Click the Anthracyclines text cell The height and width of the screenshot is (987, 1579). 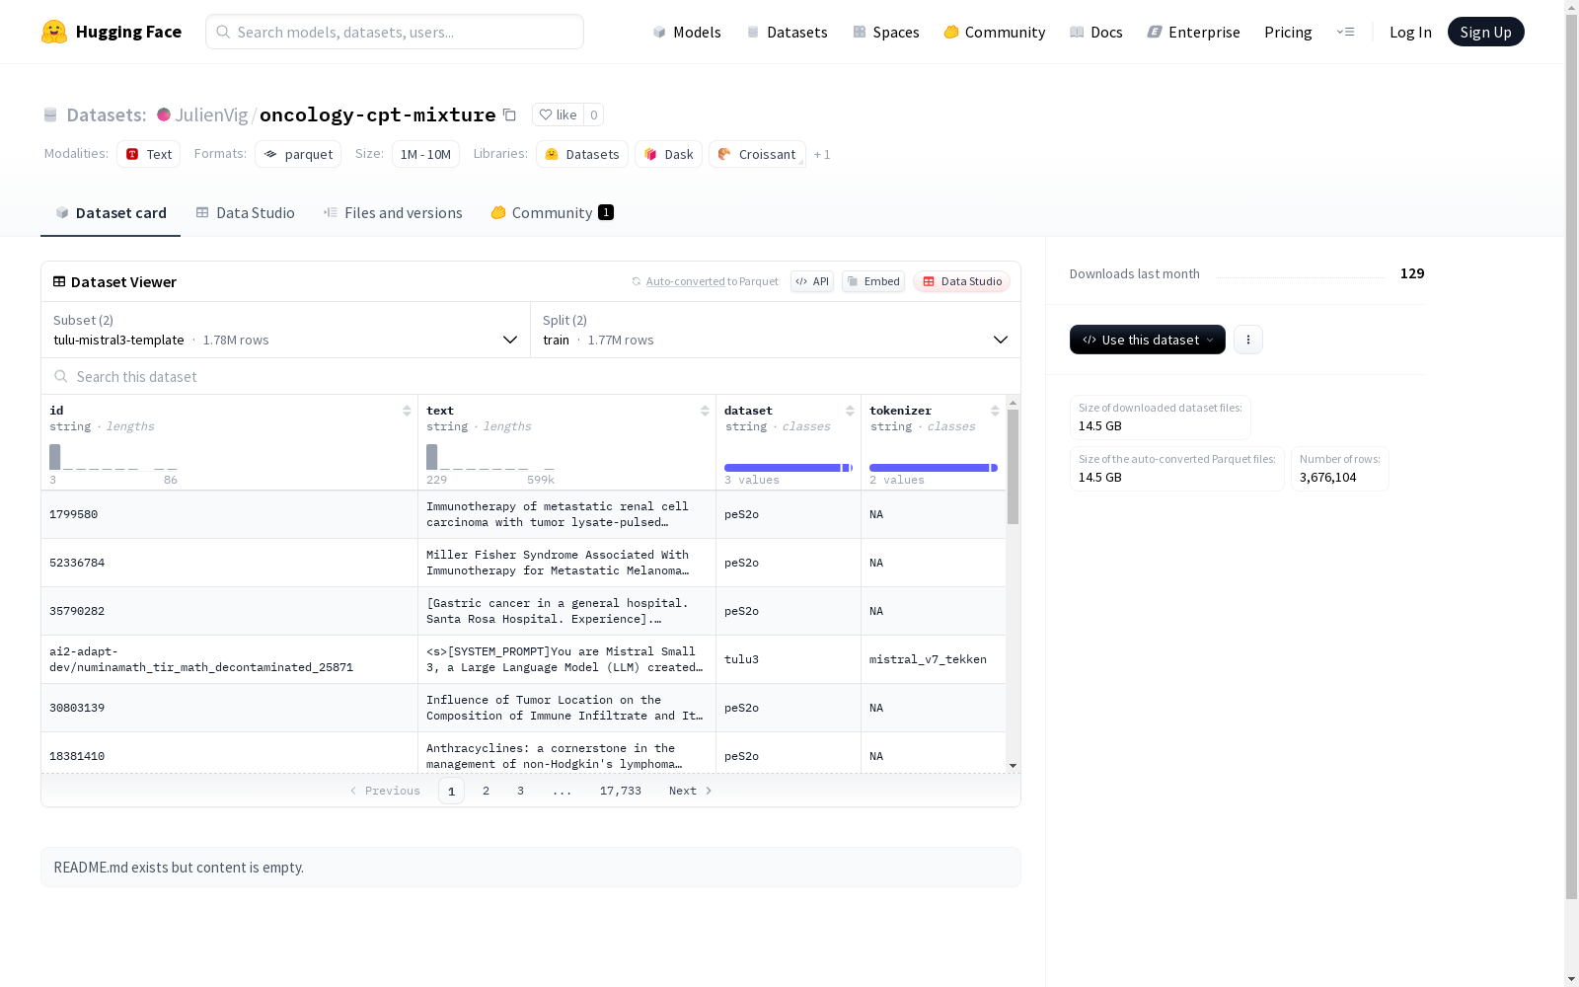point(567,755)
